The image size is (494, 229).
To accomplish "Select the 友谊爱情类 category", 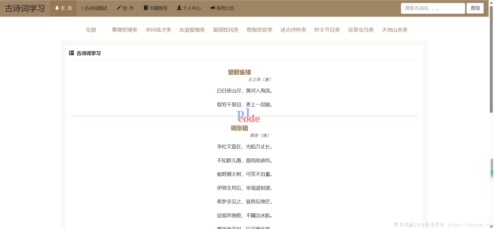I will (x=192, y=30).
